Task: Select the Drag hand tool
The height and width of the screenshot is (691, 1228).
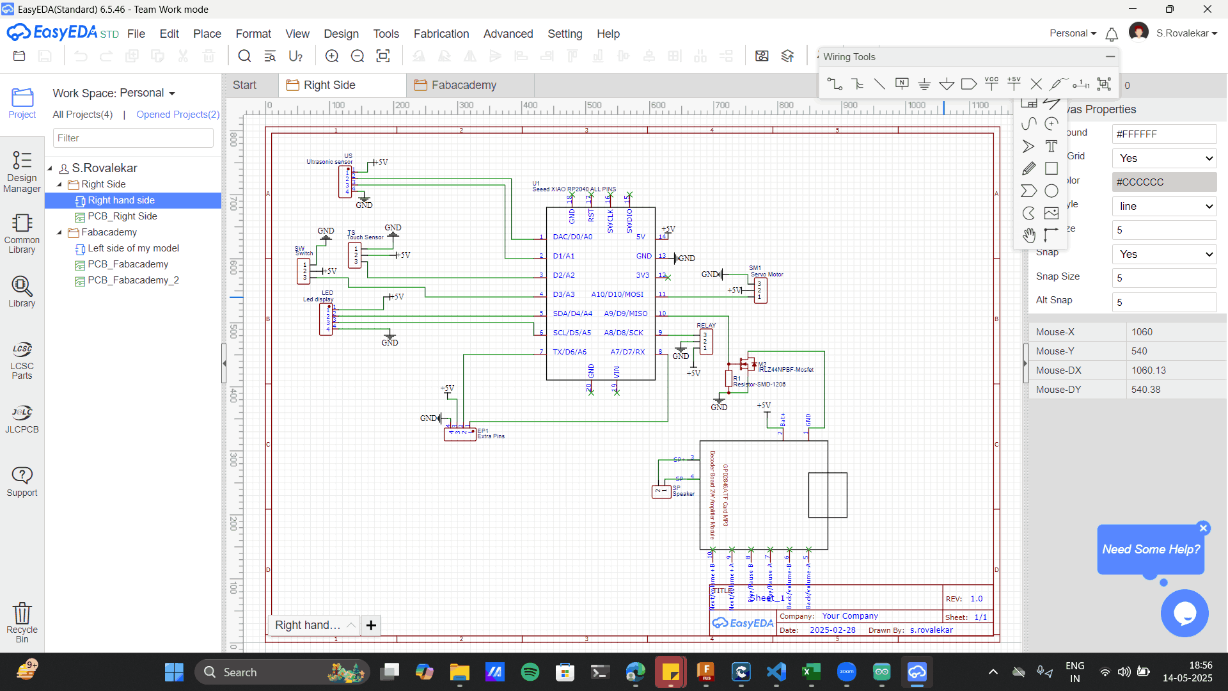Action: point(1029,235)
